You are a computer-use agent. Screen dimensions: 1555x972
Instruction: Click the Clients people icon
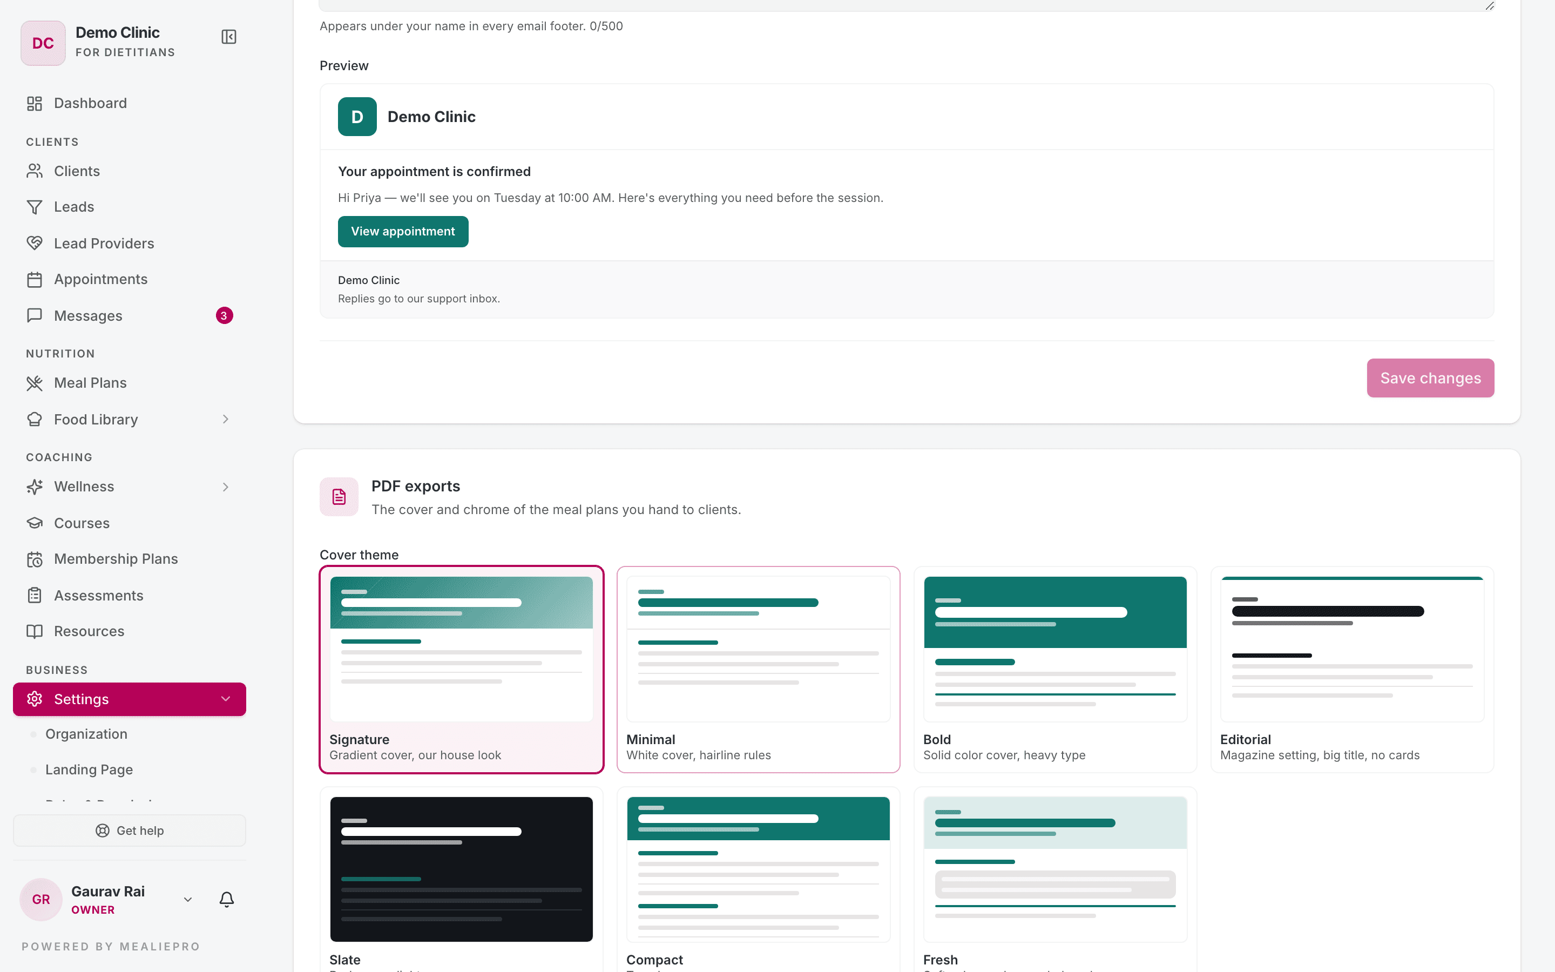(x=35, y=171)
